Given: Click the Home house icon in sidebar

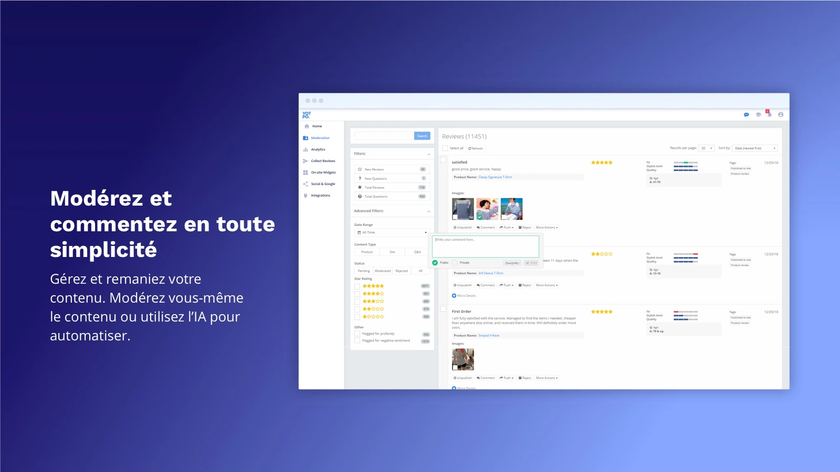Looking at the screenshot, I should [x=307, y=126].
